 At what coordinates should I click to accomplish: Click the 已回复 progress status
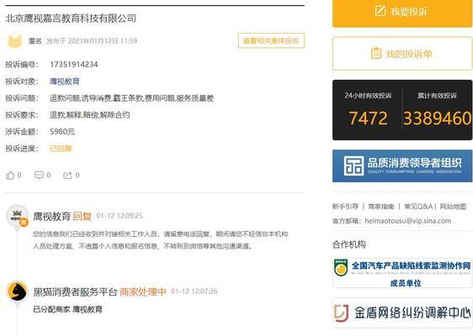tap(61, 149)
